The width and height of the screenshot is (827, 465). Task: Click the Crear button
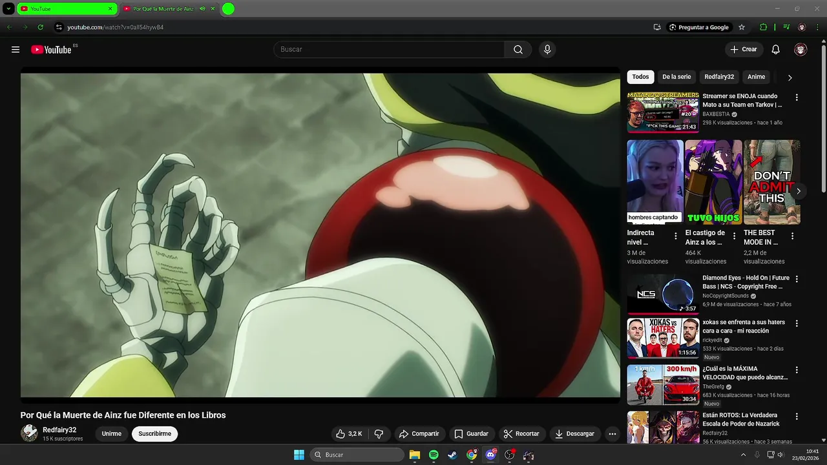(x=744, y=50)
